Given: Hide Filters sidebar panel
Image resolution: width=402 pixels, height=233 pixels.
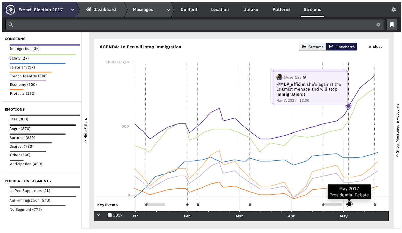Looking at the screenshot, I should pyautogui.click(x=86, y=130).
